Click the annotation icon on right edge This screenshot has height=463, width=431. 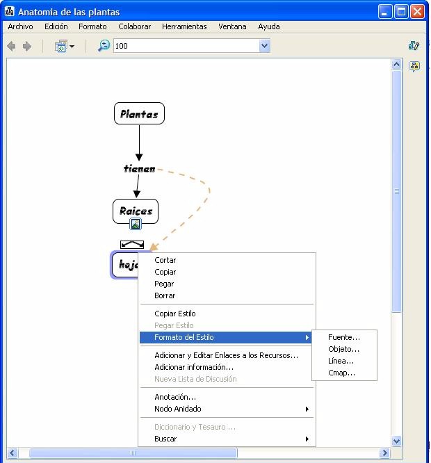click(x=414, y=67)
